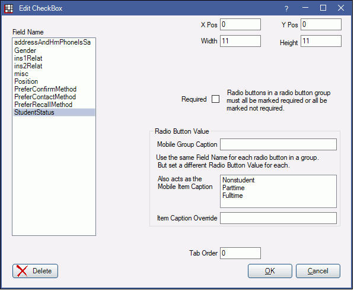Click the Cancel button
This screenshot has height=290, width=354.
318,271
